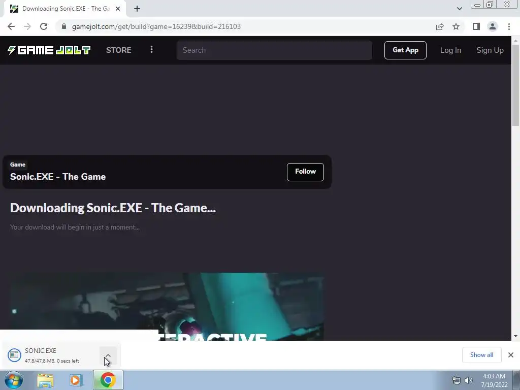
Task: Restore down the Chrome window
Action: pyautogui.click(x=490, y=4)
